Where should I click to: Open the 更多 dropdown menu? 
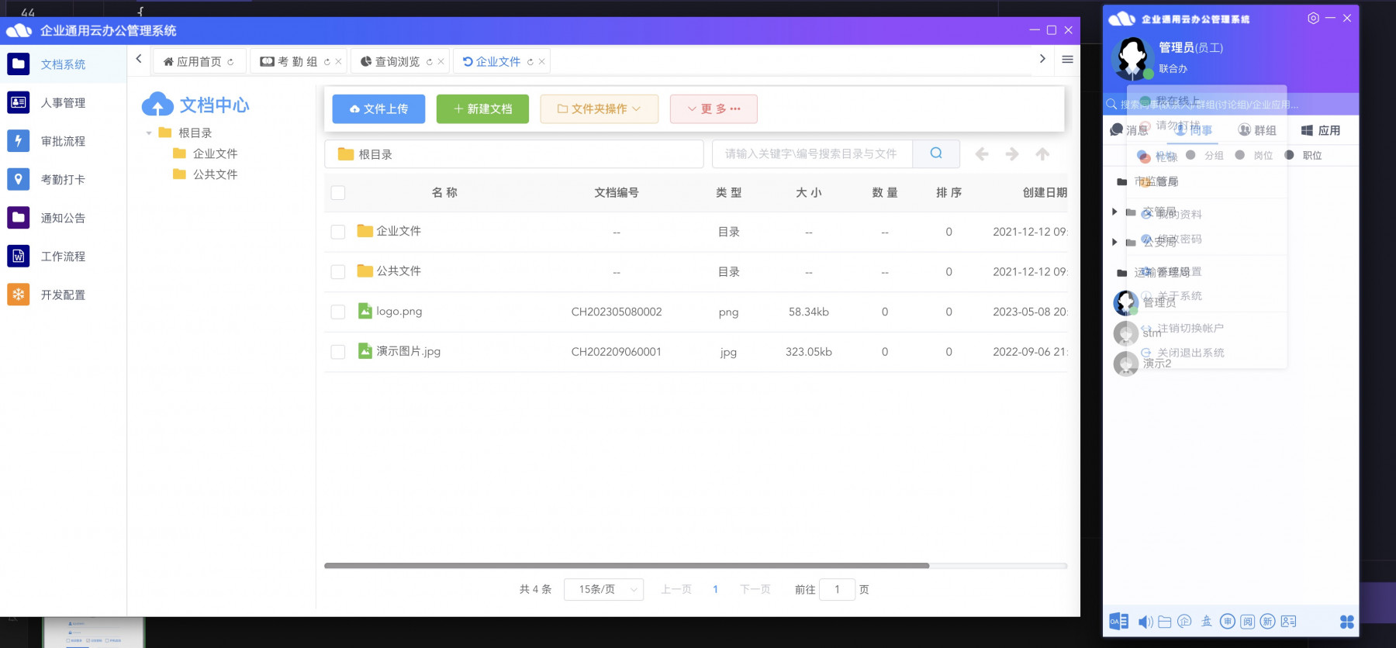pos(714,109)
